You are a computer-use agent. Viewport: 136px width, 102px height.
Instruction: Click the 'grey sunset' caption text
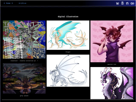point(24,96)
